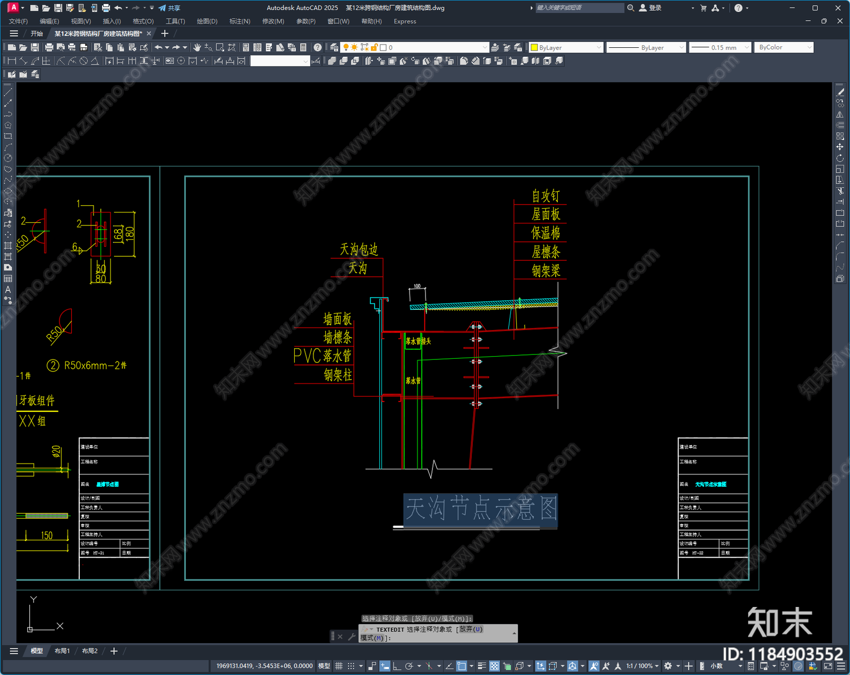The image size is (850, 675).
Task: Open the dimension style dropdown
Action: [x=280, y=61]
